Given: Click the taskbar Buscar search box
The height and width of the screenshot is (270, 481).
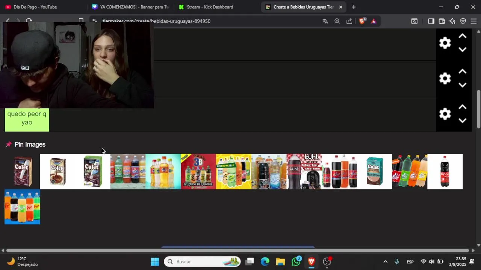Looking at the screenshot, I should pyautogui.click(x=202, y=261).
